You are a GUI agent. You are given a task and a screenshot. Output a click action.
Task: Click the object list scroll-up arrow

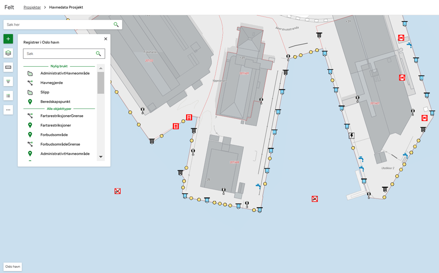(x=101, y=68)
